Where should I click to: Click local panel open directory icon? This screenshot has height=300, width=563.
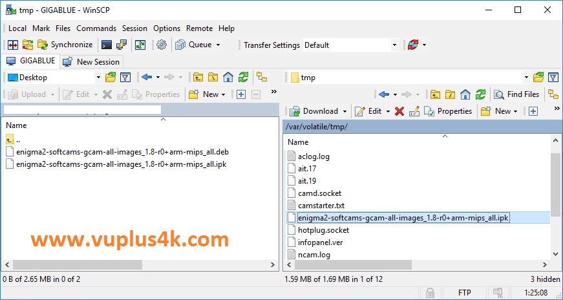click(111, 77)
